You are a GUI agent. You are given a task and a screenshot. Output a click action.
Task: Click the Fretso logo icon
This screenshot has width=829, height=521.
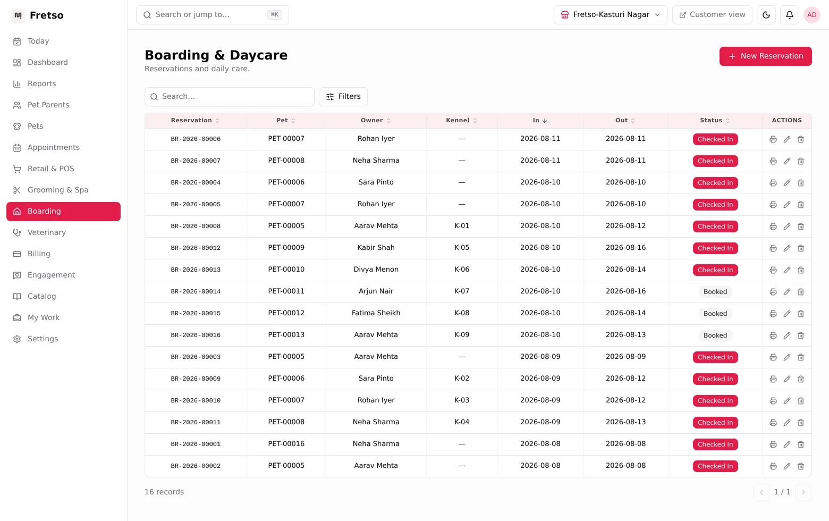click(18, 15)
